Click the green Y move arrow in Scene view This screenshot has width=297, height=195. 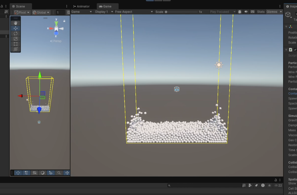pyautogui.click(x=39, y=75)
